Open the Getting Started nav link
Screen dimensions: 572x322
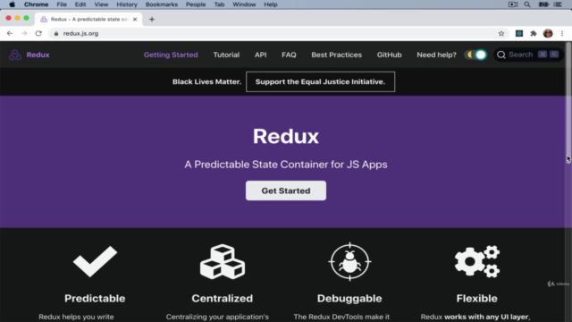171,55
